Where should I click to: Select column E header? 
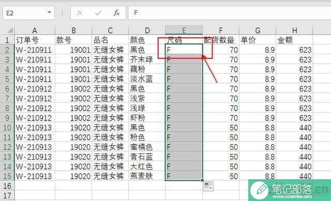point(184,30)
